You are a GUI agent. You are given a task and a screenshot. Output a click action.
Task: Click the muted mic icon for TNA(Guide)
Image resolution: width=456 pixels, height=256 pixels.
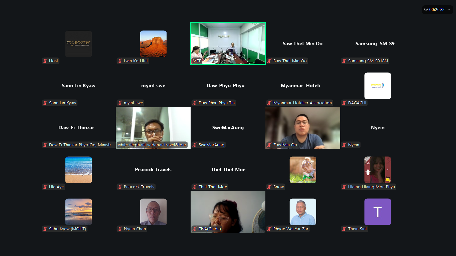click(x=194, y=229)
